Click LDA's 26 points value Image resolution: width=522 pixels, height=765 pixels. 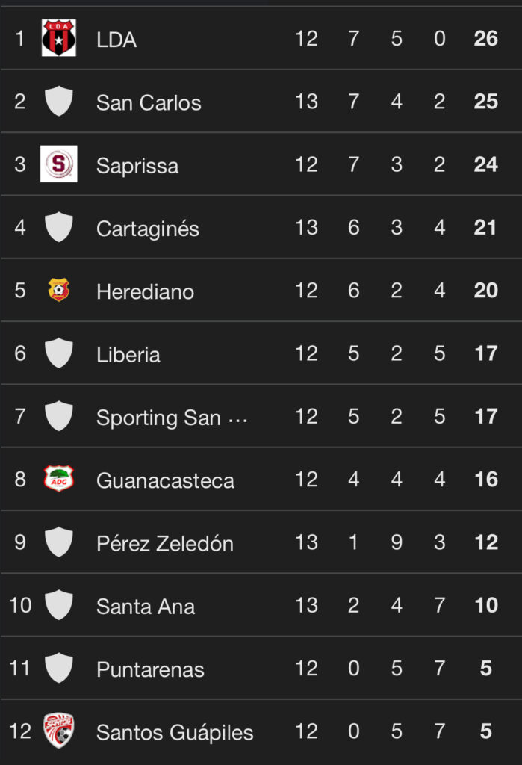pos(485,39)
